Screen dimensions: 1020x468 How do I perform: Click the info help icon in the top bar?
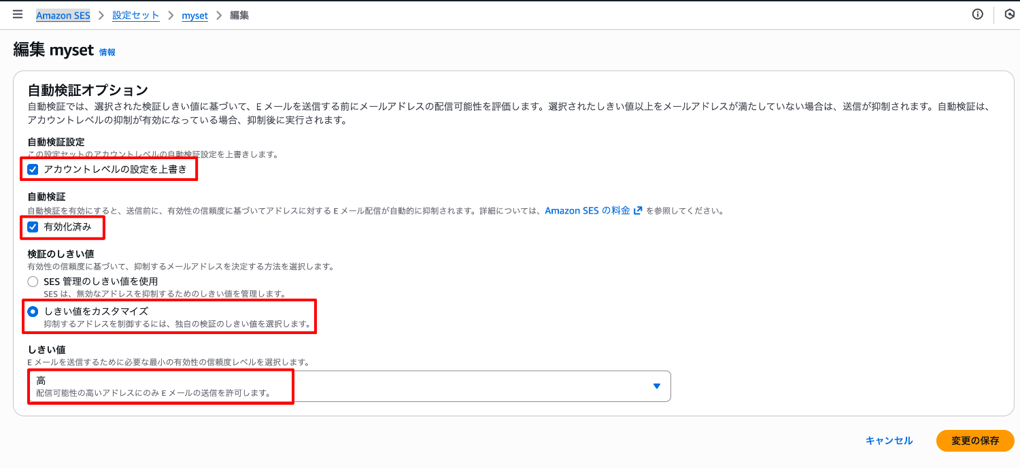978,14
